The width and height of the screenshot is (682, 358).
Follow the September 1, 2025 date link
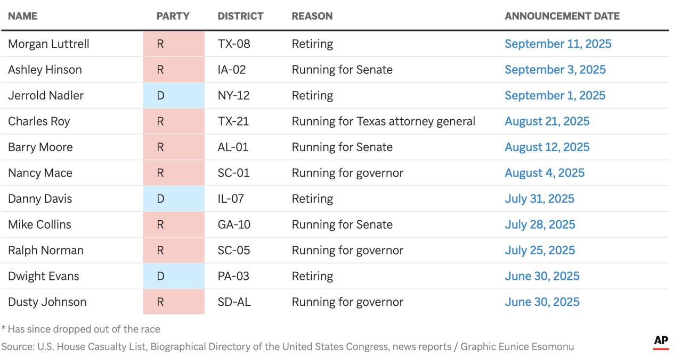point(555,96)
